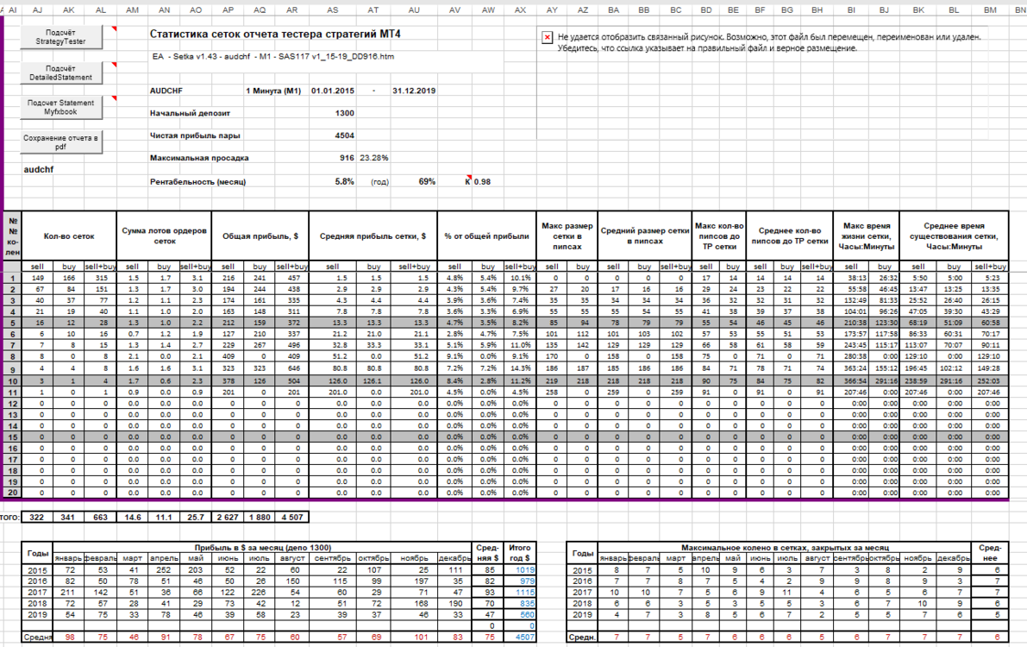The image size is (1027, 647).
Task: Click the K 0.98 coefficient cell
Action: tap(478, 181)
